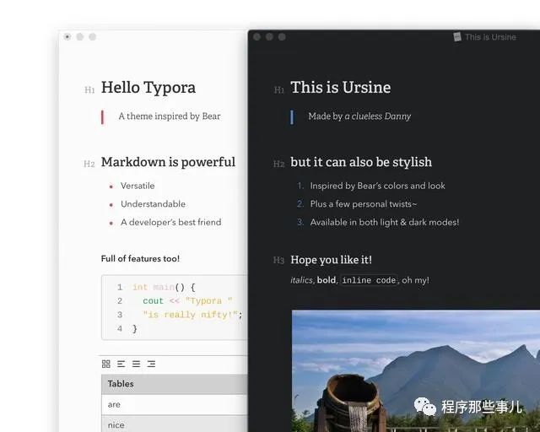540x432 pixels.
Task: Click the This is Ursine heading
Action: 341,88
